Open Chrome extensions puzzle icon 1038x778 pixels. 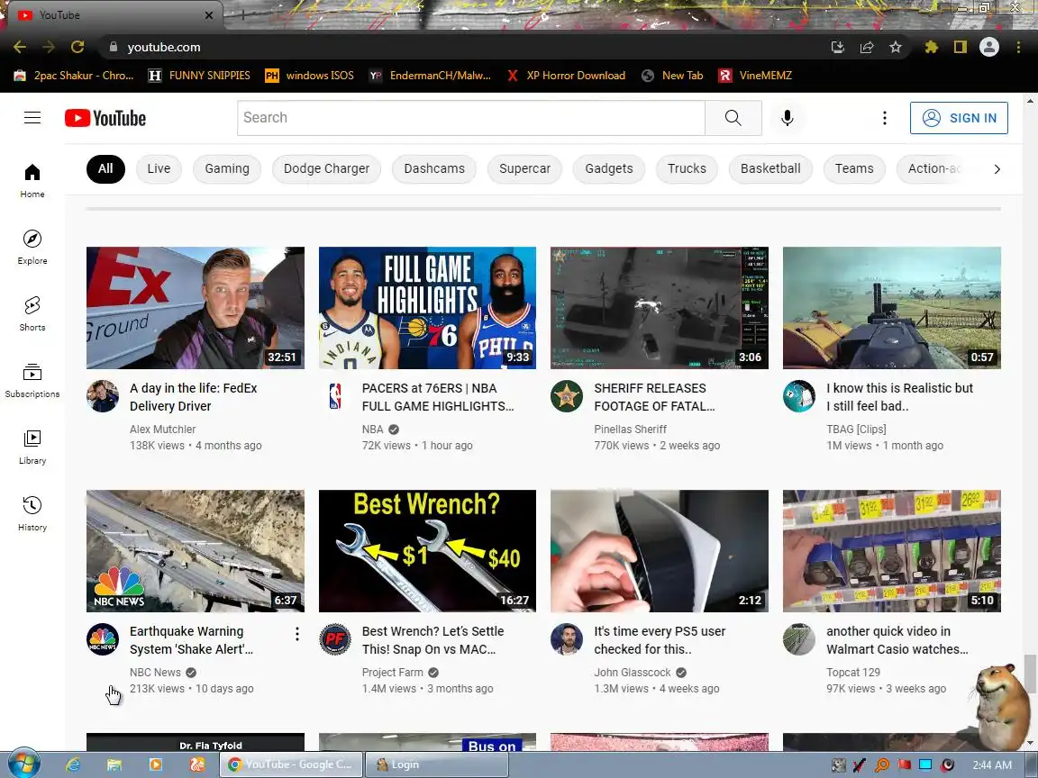click(x=932, y=47)
